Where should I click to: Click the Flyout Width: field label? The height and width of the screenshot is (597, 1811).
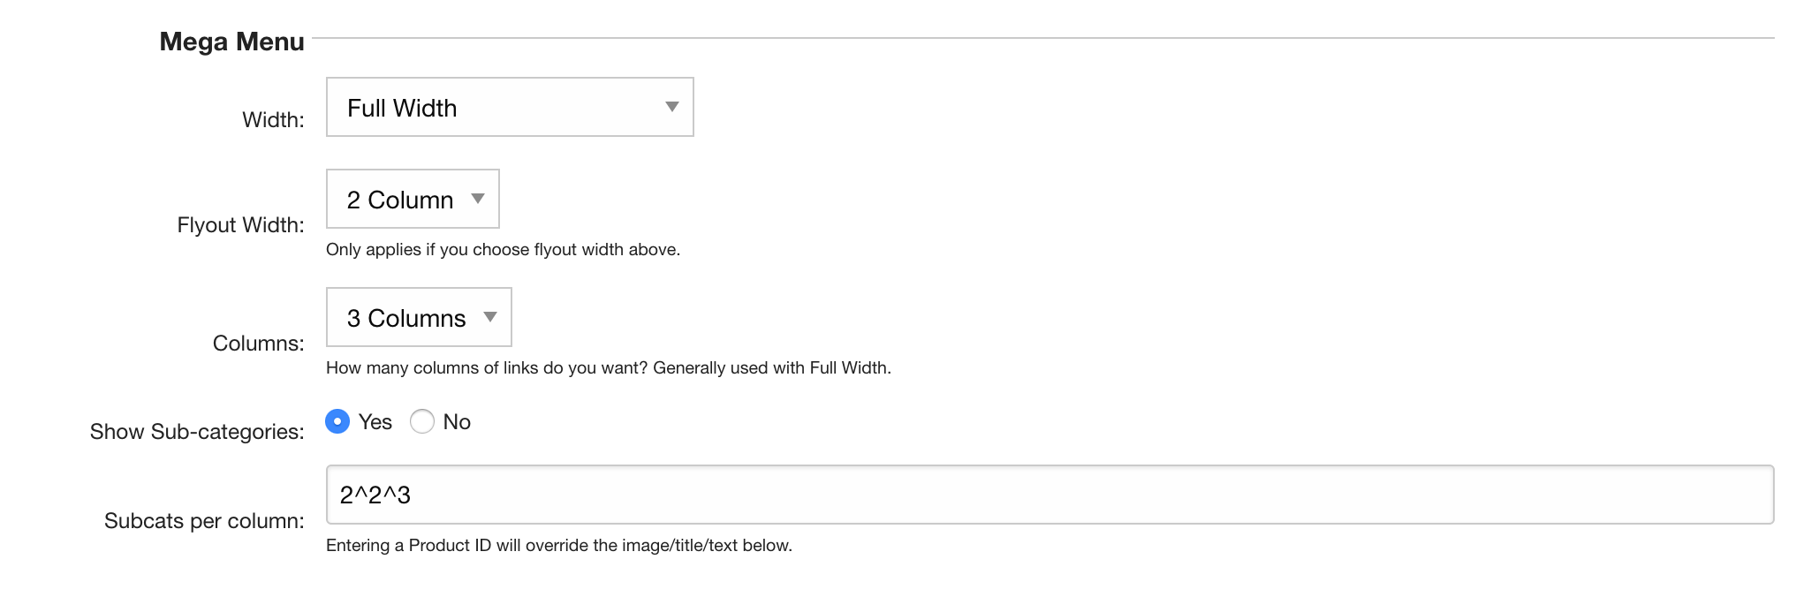pyautogui.click(x=240, y=225)
